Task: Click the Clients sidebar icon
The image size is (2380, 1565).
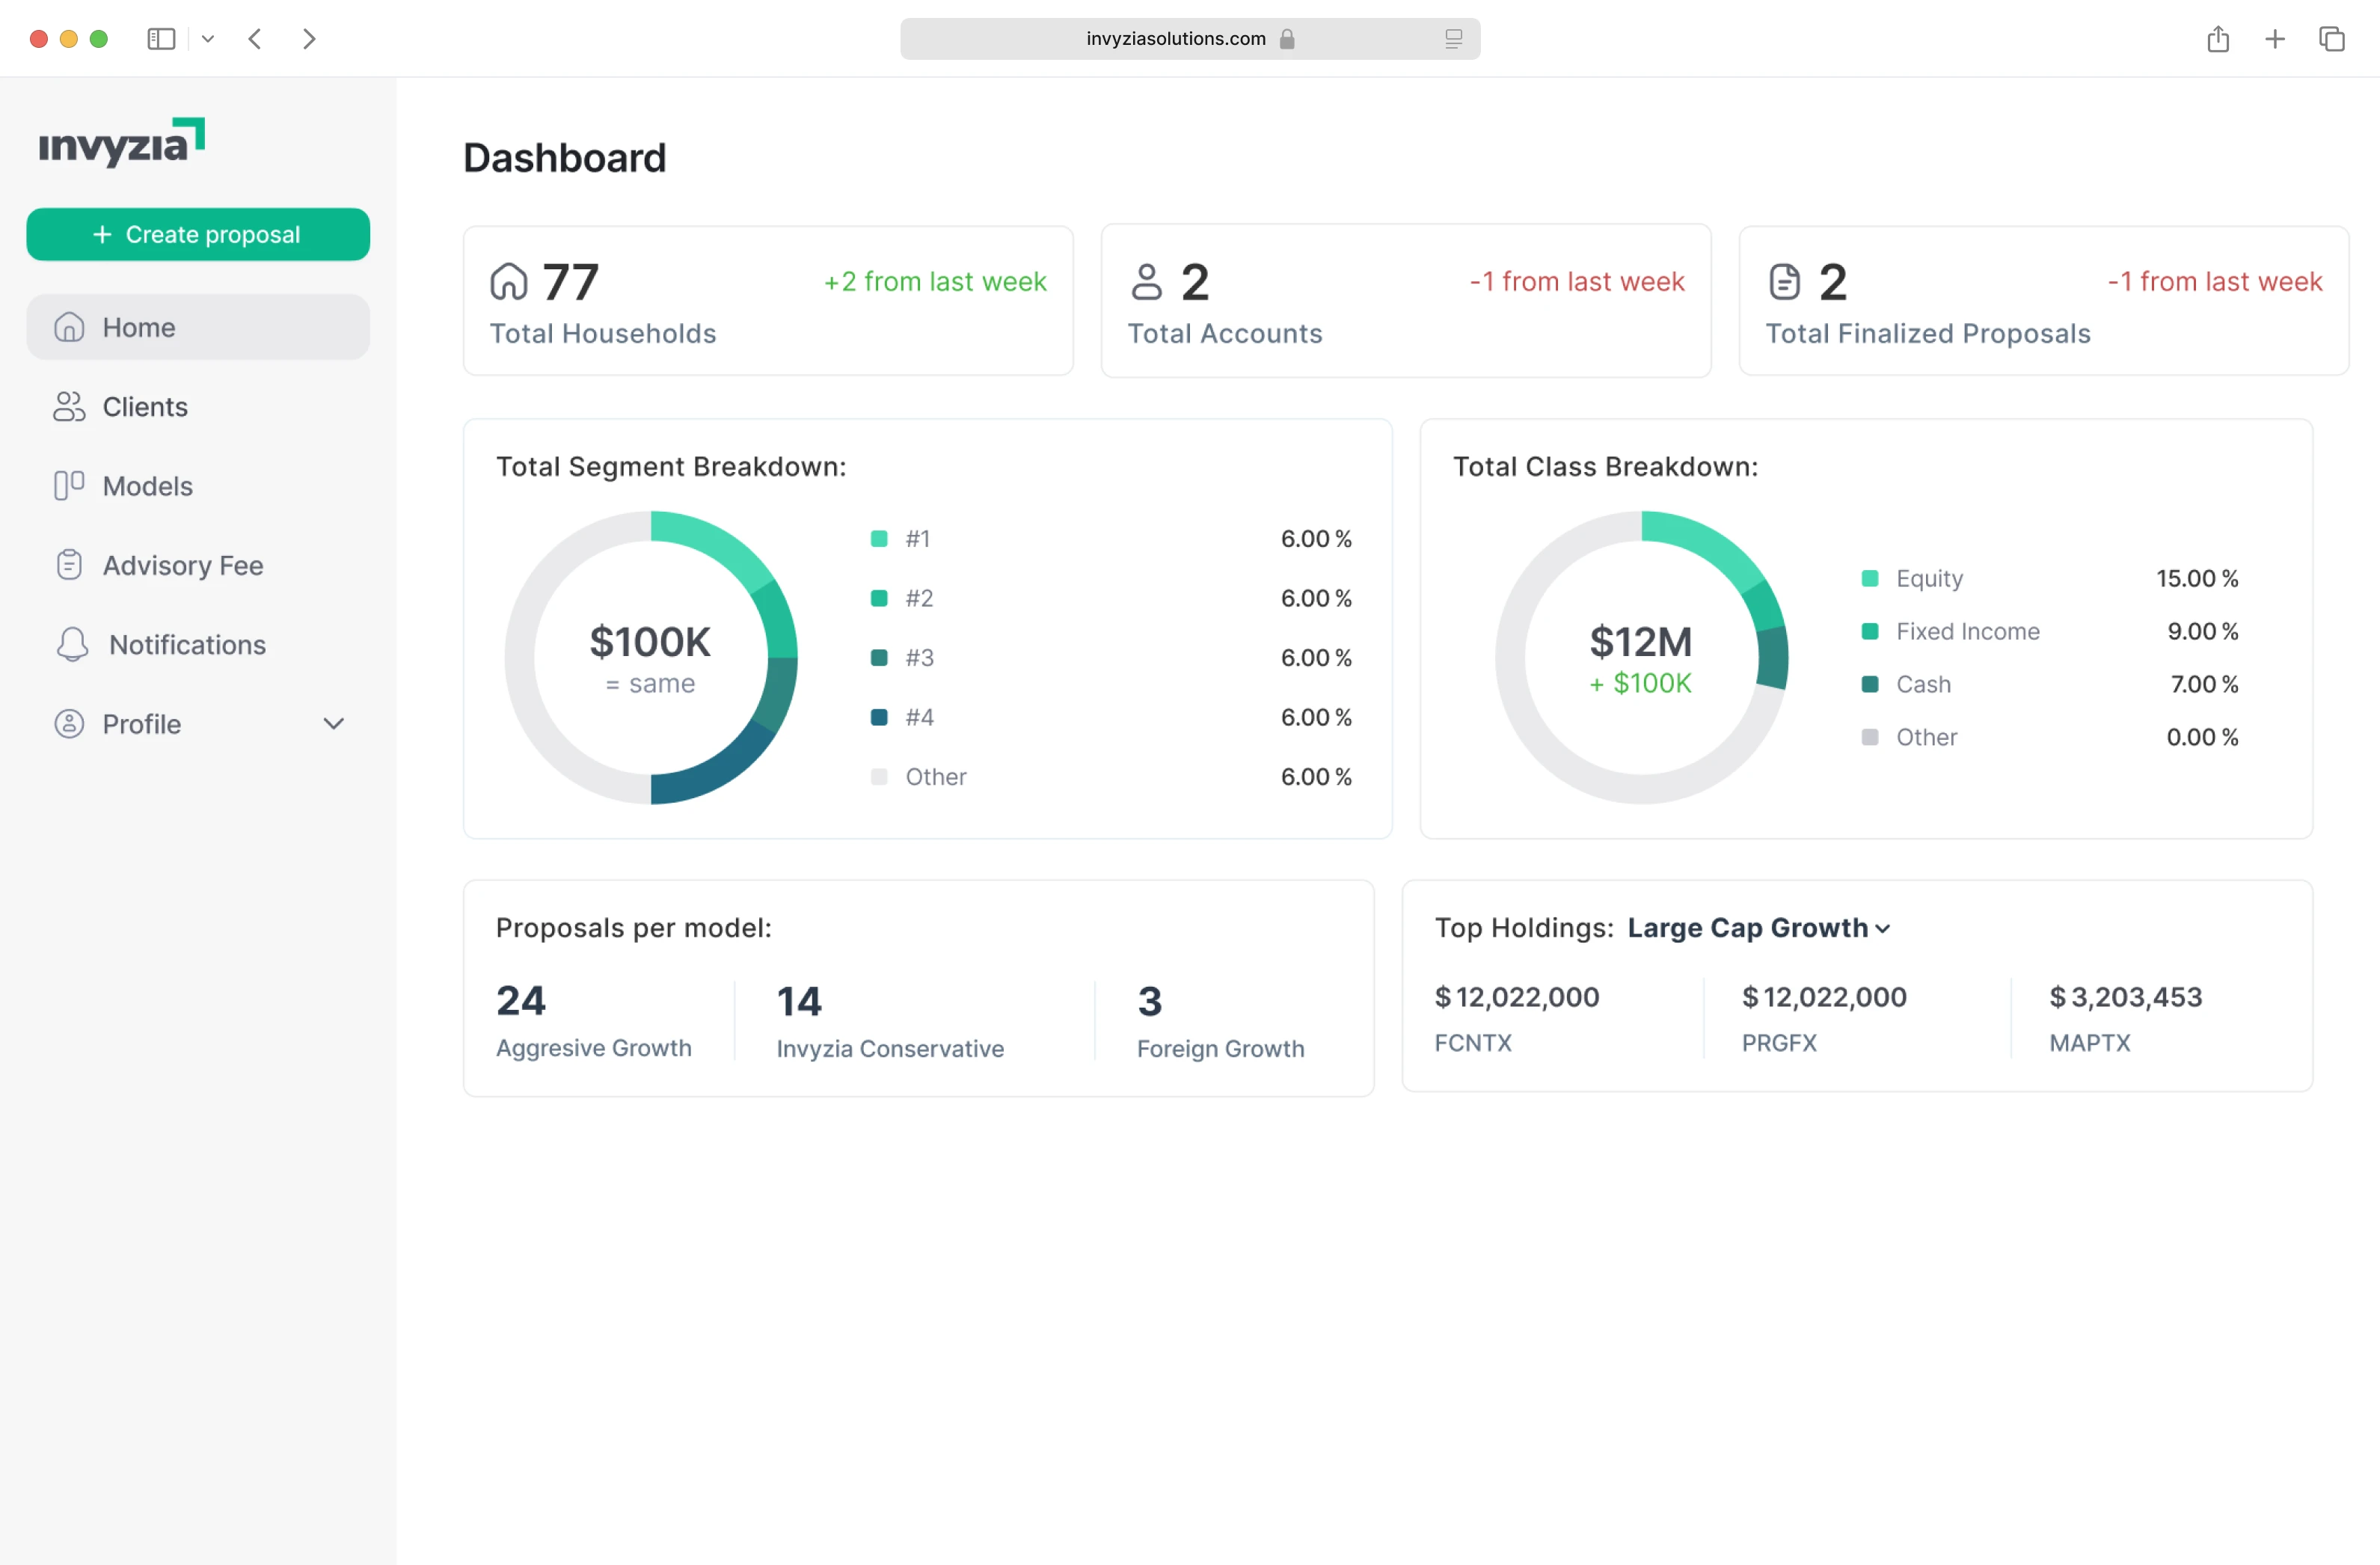Action: click(x=68, y=407)
